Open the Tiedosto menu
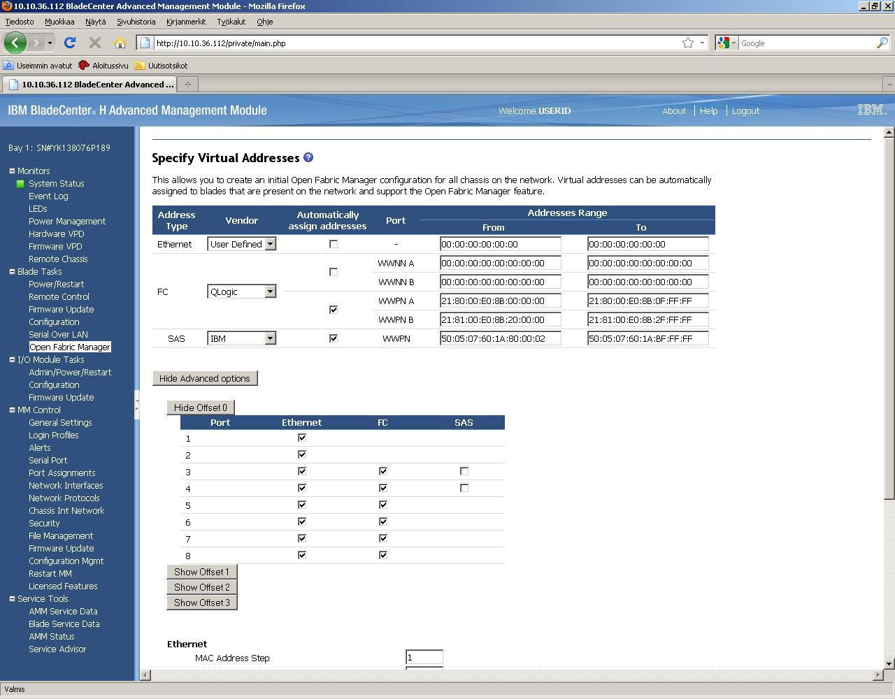 click(20, 22)
